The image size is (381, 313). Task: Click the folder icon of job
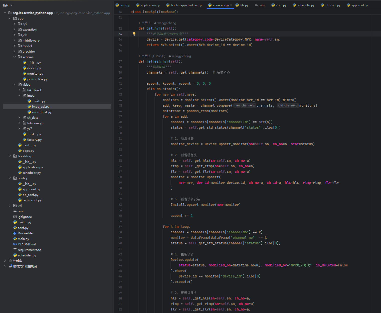pyautogui.click(x=20, y=35)
